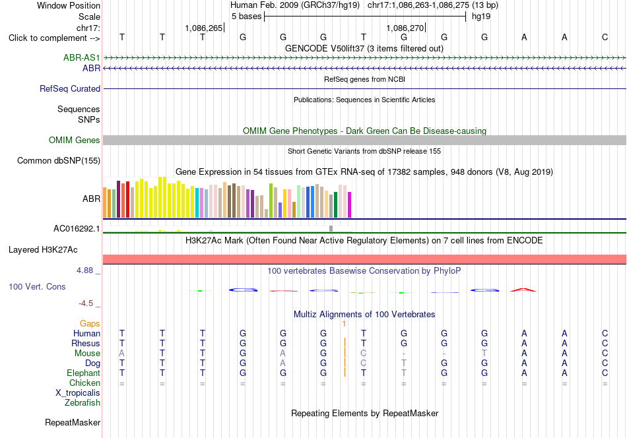This screenshot has width=627, height=438.
Task: Select the Chicken alignment row label
Action: point(84,383)
